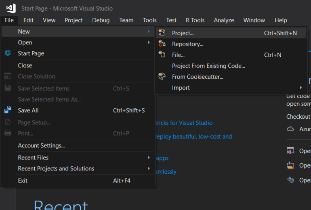Expand the Open submenu arrow
The height and width of the screenshot is (210, 311).
coord(149,42)
